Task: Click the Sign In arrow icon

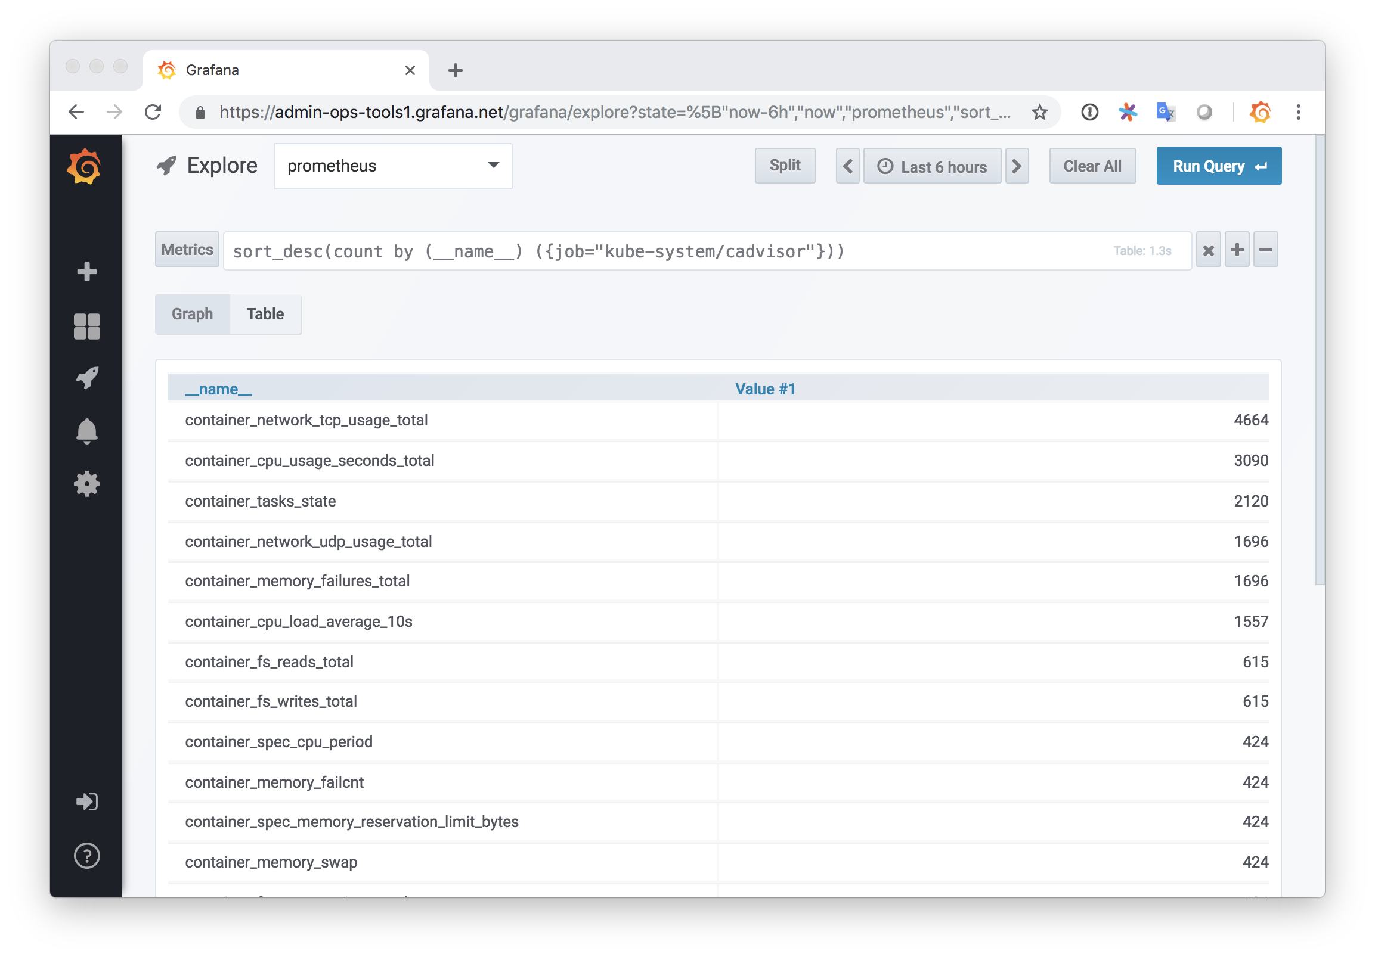Action: (x=87, y=802)
